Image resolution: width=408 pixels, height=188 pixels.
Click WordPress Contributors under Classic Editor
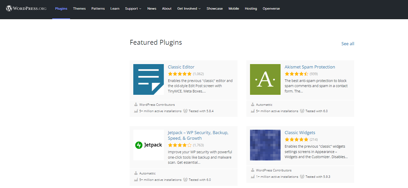click(x=157, y=105)
